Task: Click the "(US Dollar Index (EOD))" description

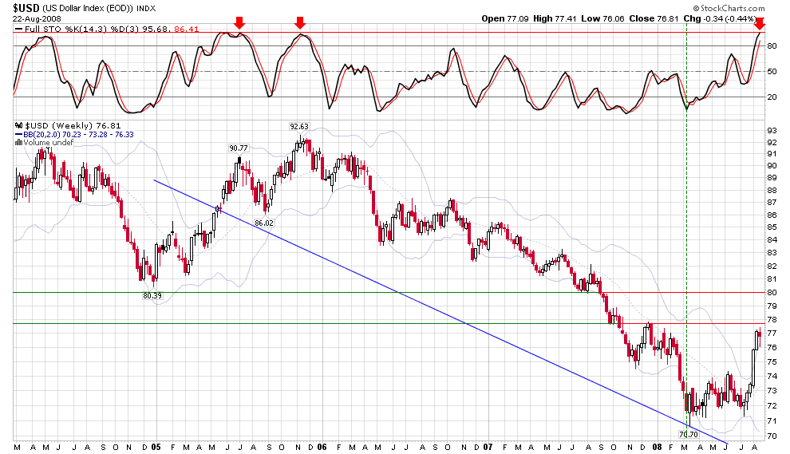Action: pos(88,9)
